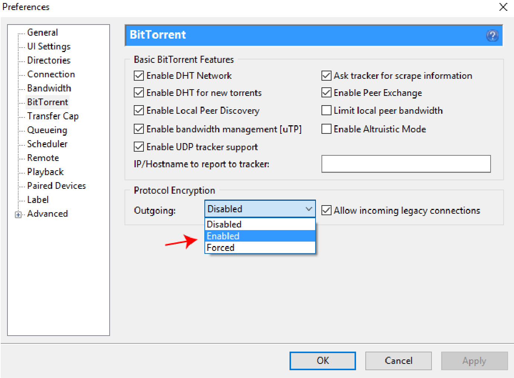Select Scheduler in the sidebar
The height and width of the screenshot is (378, 514).
point(47,144)
